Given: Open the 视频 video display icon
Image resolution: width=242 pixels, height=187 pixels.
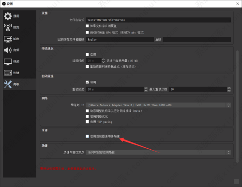Looking at the screenshot, I should coord(8,62).
